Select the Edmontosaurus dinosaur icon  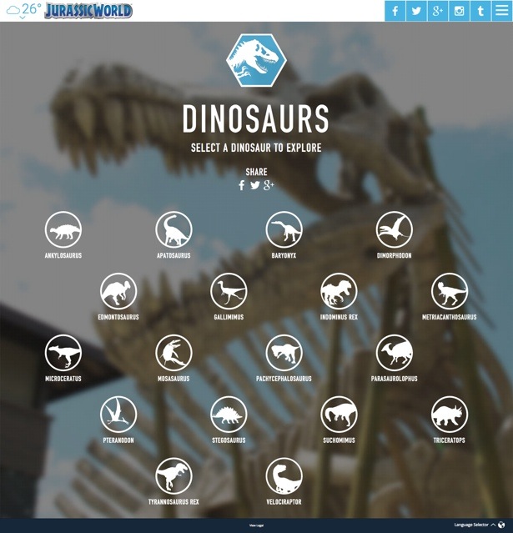click(x=118, y=291)
